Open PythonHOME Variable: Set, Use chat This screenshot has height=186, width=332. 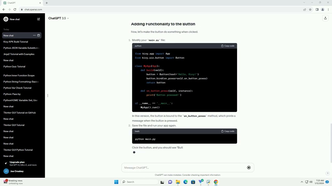20,100
